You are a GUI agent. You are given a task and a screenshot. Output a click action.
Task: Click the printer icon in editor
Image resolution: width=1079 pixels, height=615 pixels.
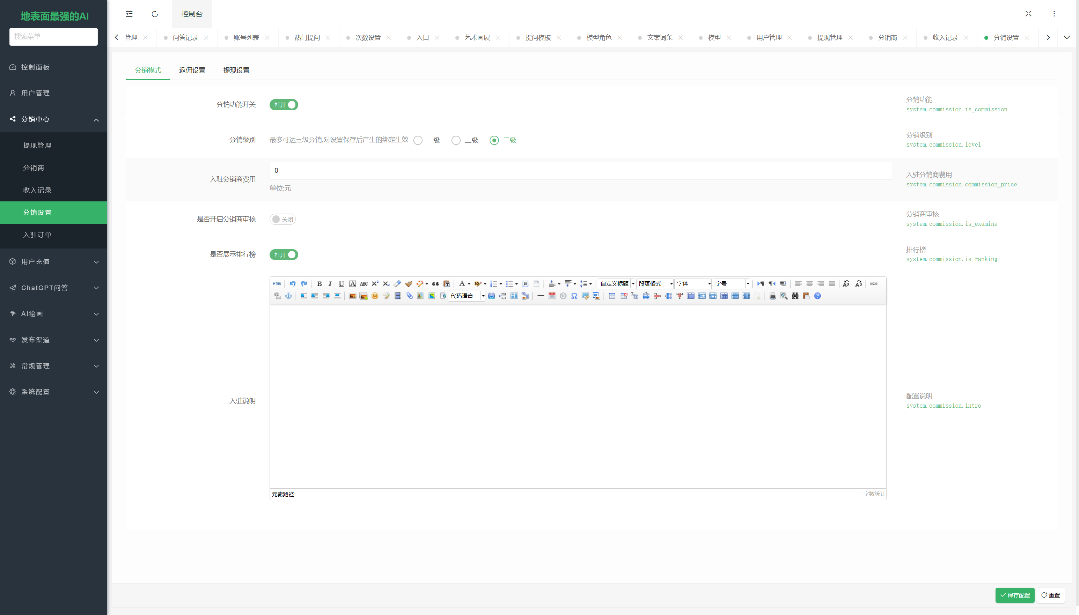[773, 296]
